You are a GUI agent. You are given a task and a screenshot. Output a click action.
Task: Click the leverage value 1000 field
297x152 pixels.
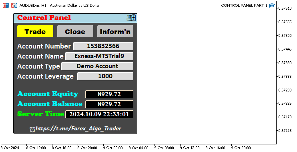105,76
